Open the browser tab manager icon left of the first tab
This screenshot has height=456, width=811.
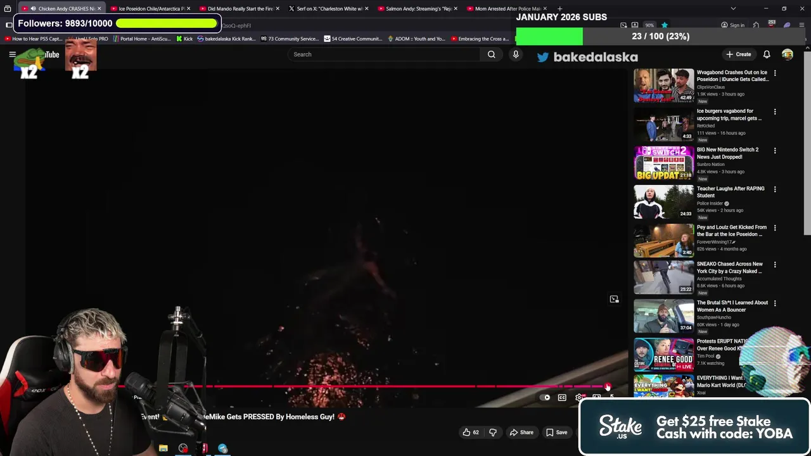coord(8,9)
